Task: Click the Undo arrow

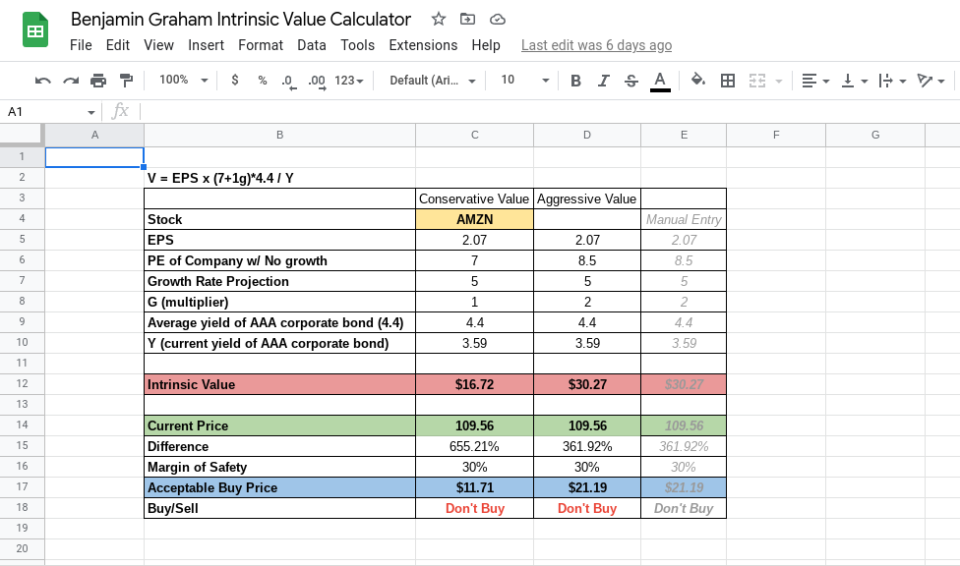Action: [44, 81]
